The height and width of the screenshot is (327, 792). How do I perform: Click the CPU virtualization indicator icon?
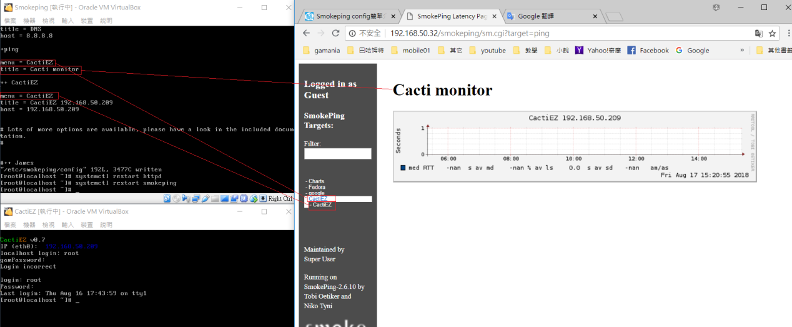click(244, 199)
